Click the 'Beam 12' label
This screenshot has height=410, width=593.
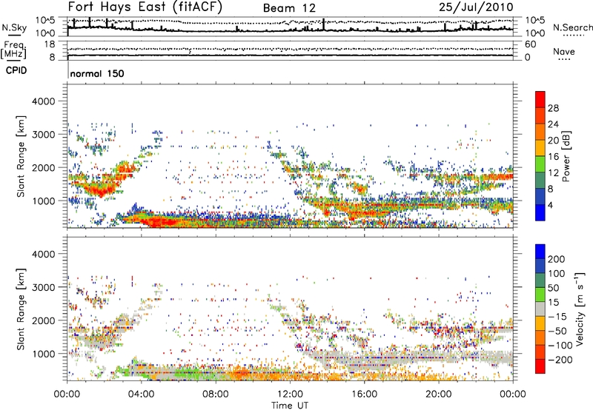pos(289,8)
